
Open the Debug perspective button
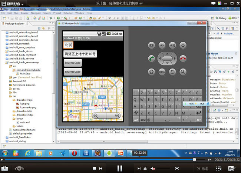(x=221, y=18)
